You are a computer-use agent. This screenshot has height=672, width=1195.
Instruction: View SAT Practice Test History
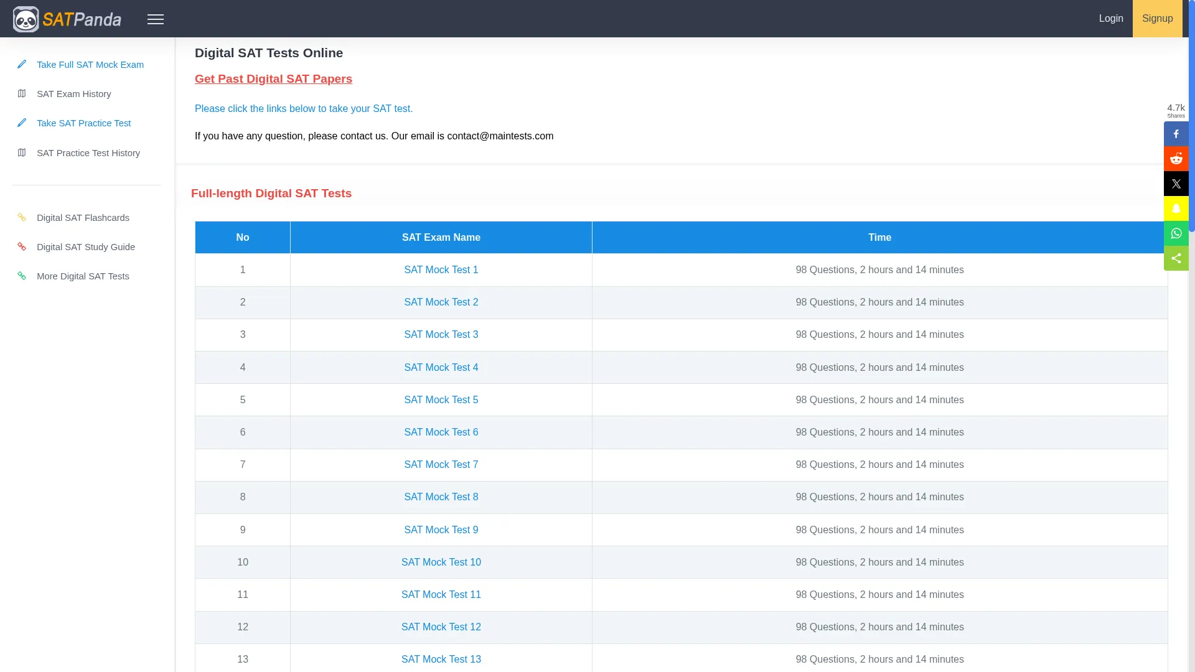[88, 153]
